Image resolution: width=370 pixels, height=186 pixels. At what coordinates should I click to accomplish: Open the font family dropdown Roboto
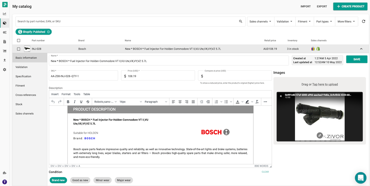point(105,102)
